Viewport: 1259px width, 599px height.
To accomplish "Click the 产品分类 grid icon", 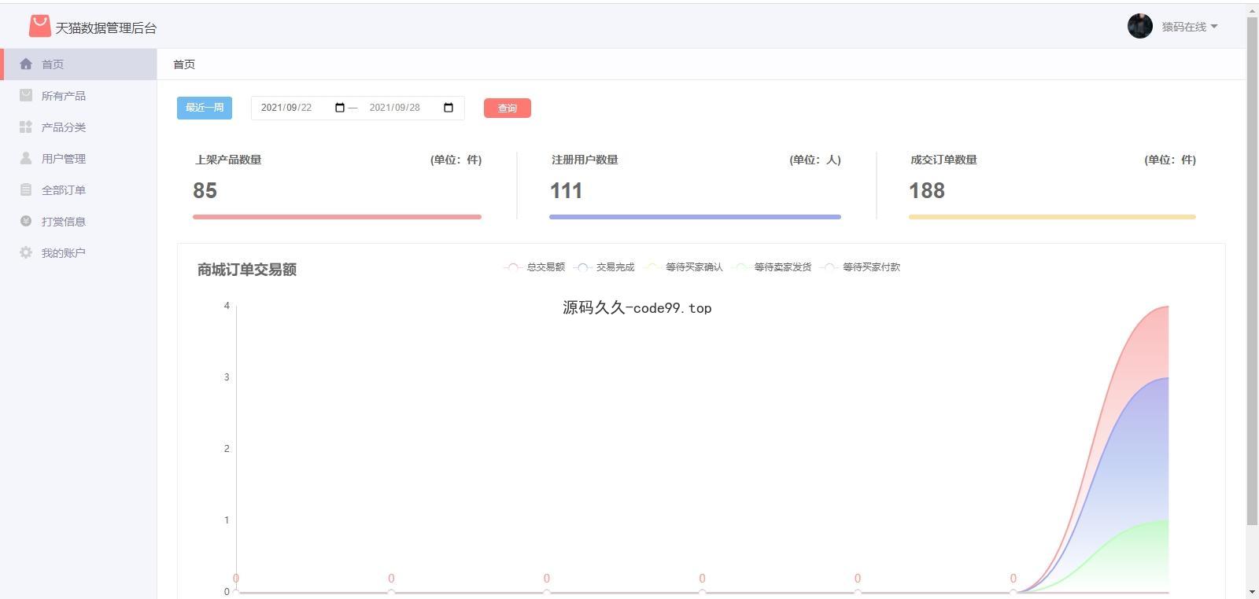I will pos(26,127).
